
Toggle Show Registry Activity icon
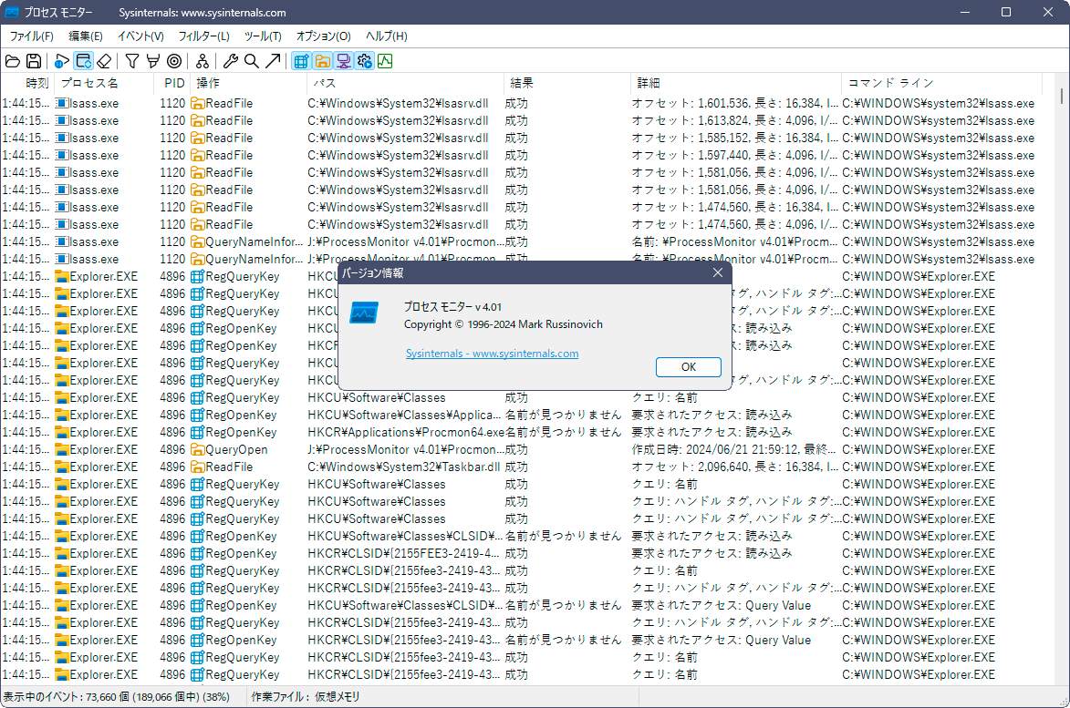301,61
